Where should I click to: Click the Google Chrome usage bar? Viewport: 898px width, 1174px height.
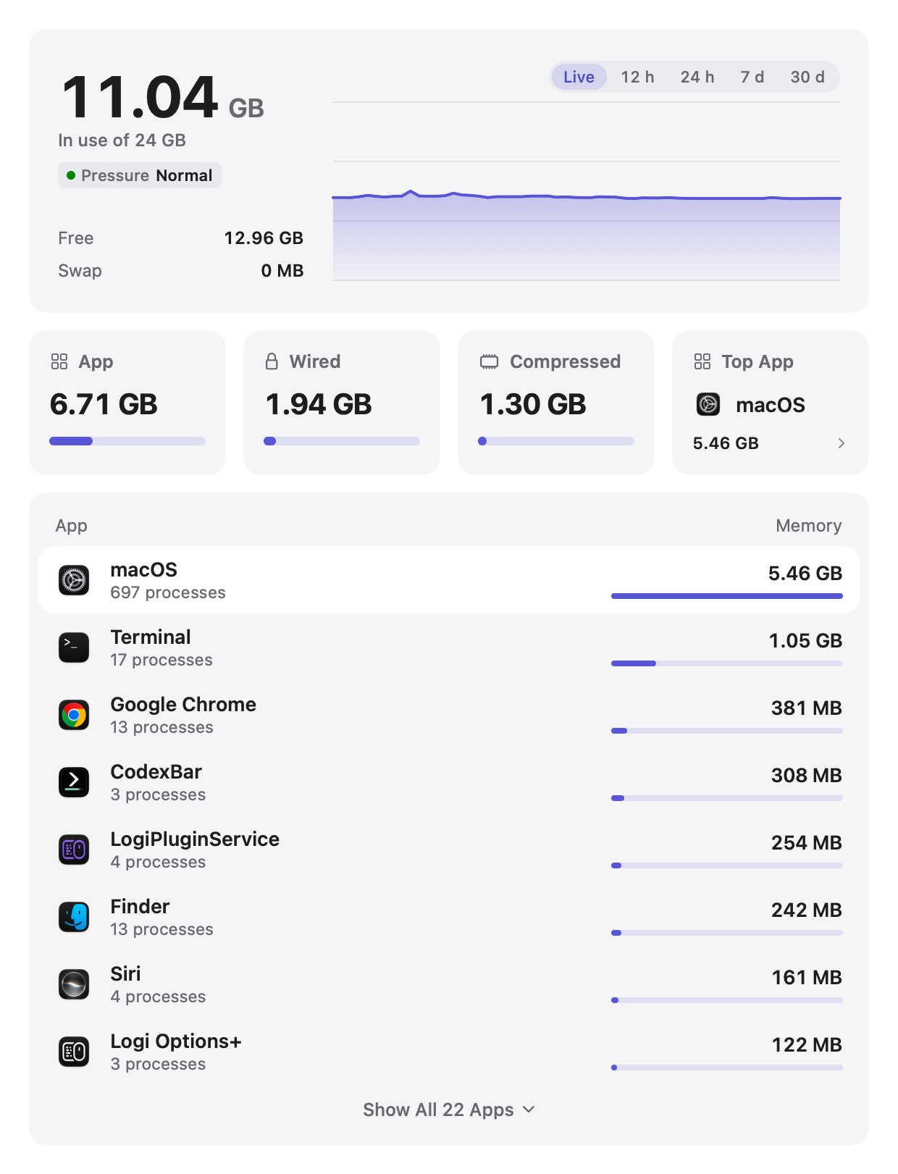tap(727, 731)
